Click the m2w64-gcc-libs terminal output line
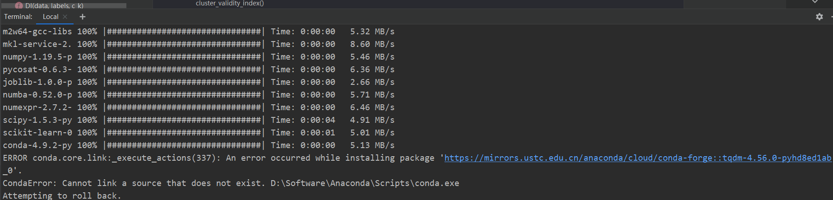The height and width of the screenshot is (200, 833). pos(199,32)
